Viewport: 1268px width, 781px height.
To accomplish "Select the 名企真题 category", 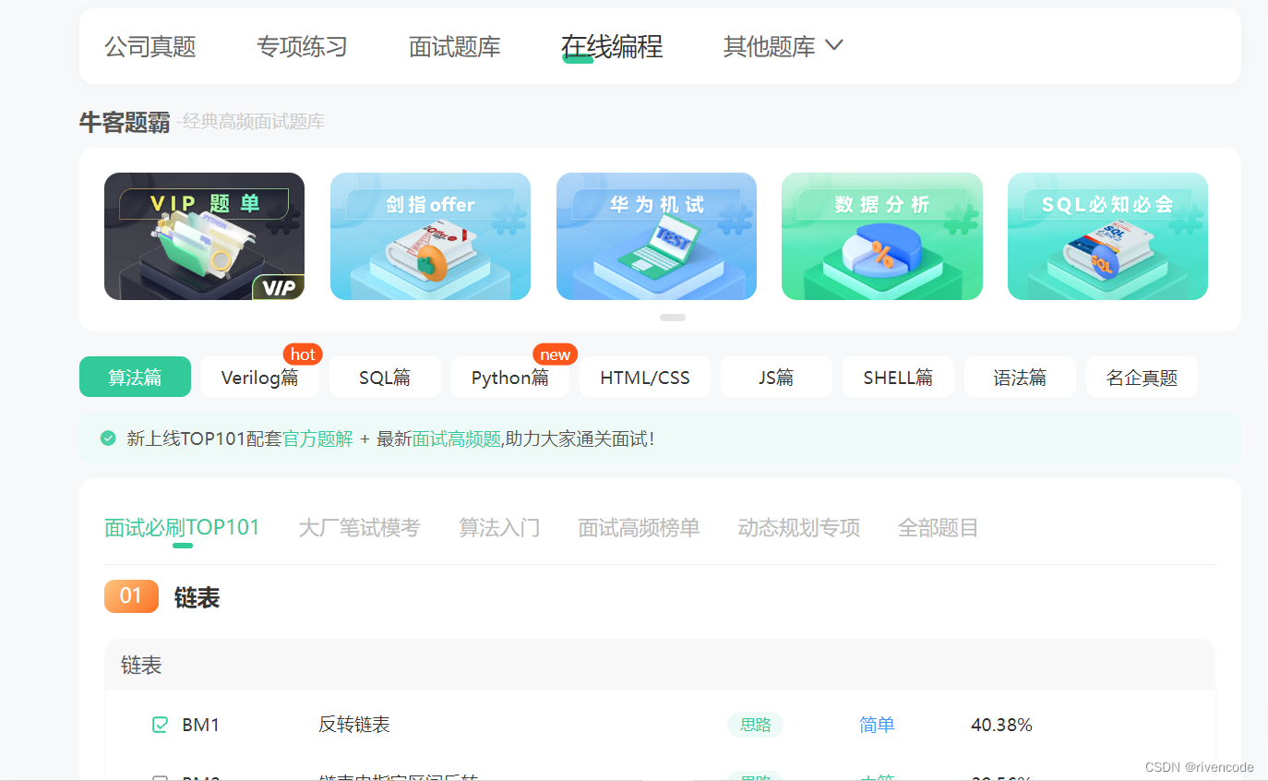I will pyautogui.click(x=1142, y=377).
